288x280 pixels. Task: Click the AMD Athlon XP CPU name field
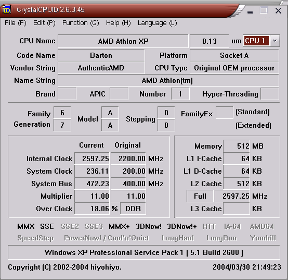point(123,41)
